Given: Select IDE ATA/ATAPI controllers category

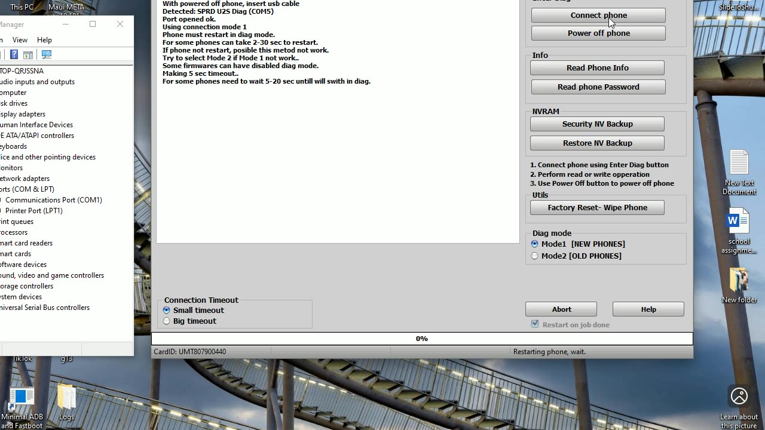Looking at the screenshot, I should pyautogui.click(x=37, y=136).
